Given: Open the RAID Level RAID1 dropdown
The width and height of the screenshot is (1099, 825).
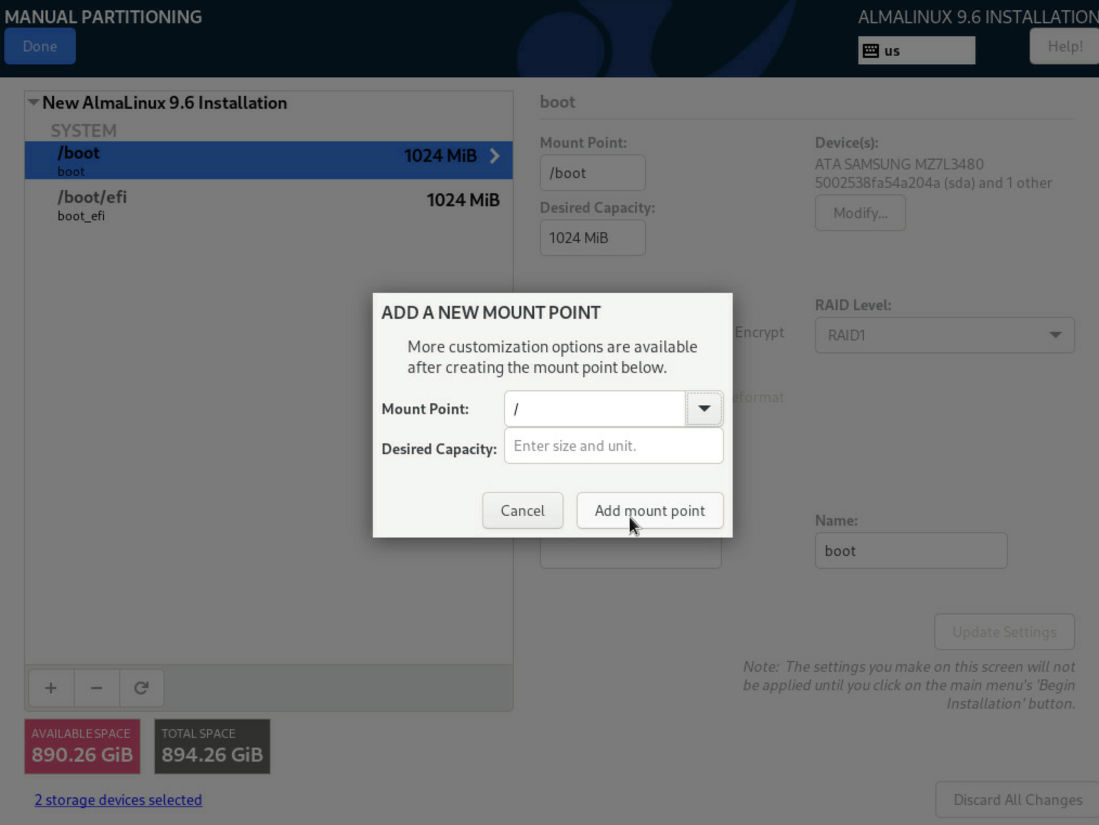Looking at the screenshot, I should [x=945, y=335].
